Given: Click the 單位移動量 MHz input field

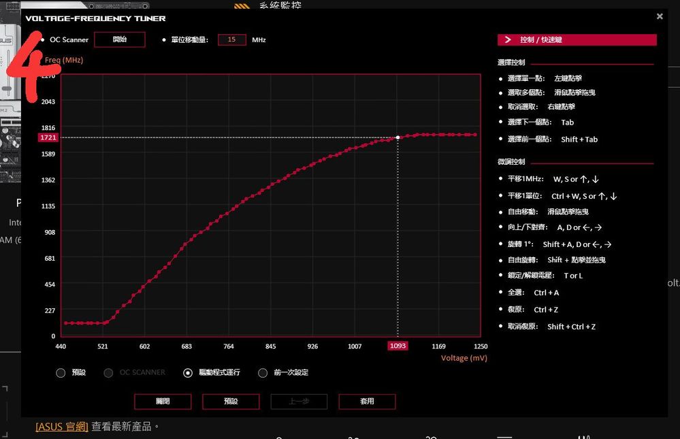Looking at the screenshot, I should pyautogui.click(x=231, y=39).
